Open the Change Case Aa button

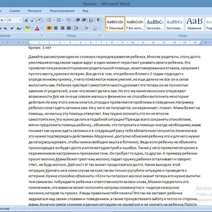tap(19, 28)
